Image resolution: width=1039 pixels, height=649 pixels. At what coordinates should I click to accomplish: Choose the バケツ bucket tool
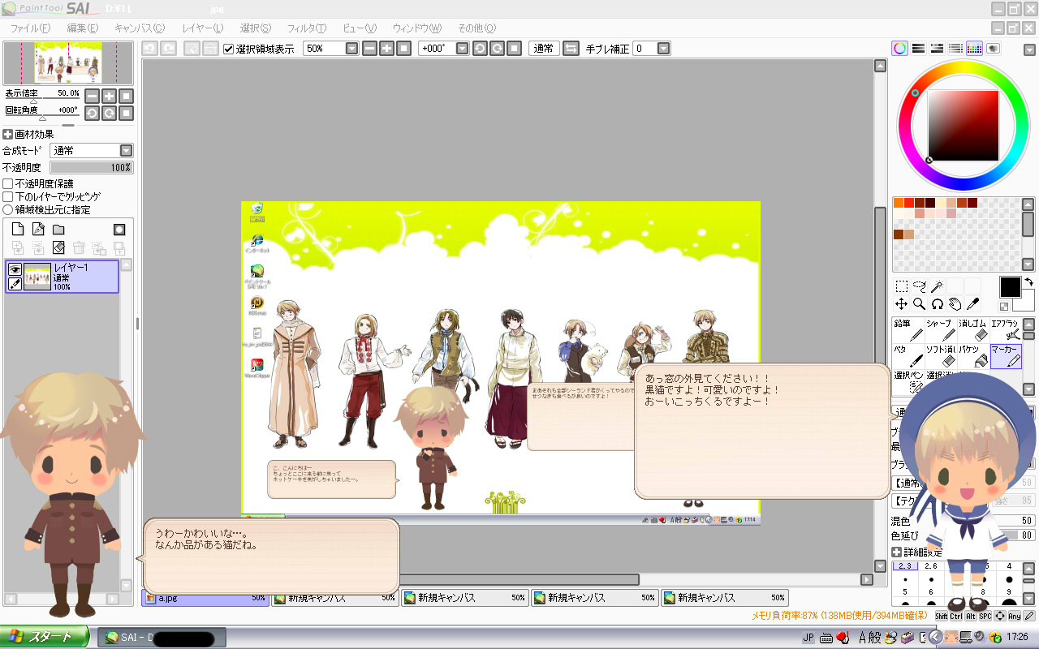(x=973, y=356)
